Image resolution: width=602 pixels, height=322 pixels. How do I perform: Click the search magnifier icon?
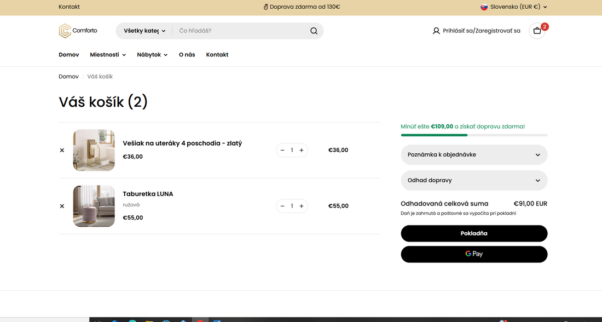314,31
